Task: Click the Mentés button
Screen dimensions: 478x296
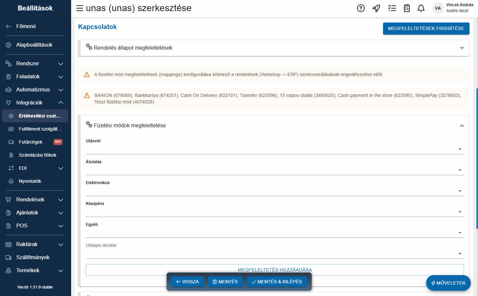Action: click(x=225, y=282)
